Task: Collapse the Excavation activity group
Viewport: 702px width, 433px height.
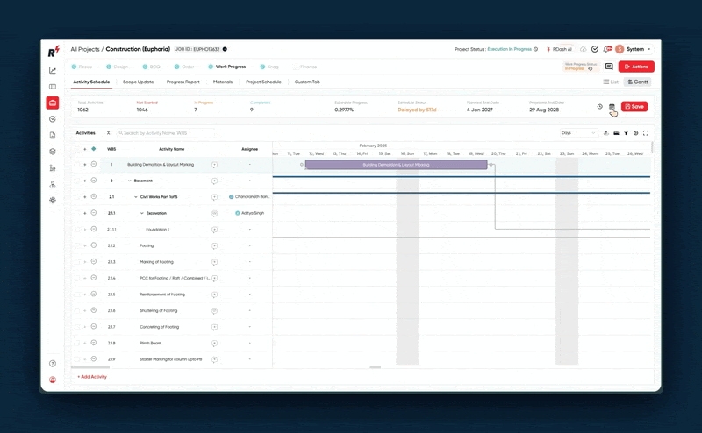Action: 142,213
